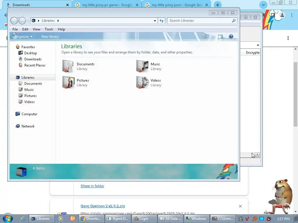
Task: Select the Videos library icon in main pane
Action: coord(142,82)
